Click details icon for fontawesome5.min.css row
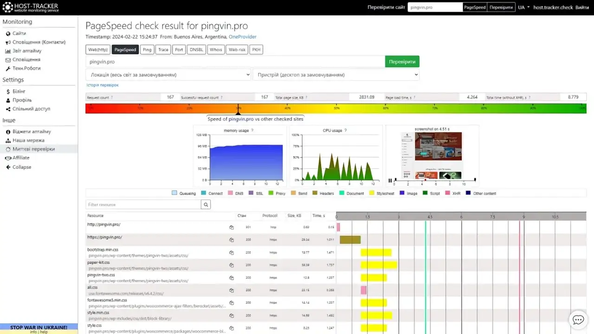594x334 pixels. [x=231, y=302]
